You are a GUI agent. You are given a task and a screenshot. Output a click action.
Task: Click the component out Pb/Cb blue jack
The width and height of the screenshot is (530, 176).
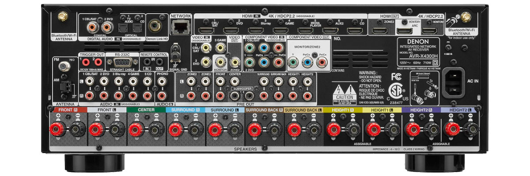tap(307, 63)
